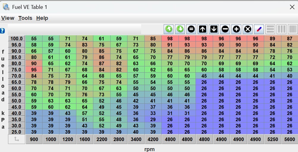
Task: Select the 5600 rpm column header
Action: pyautogui.click(x=290, y=139)
